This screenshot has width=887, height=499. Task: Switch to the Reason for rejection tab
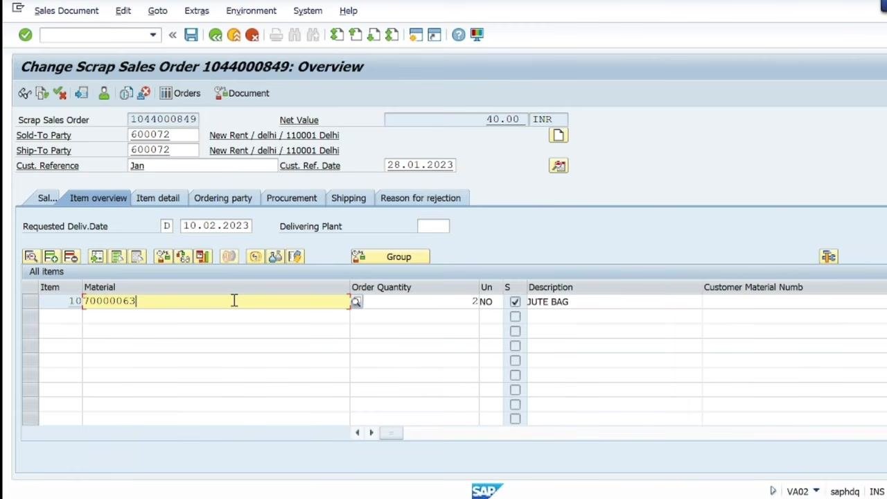point(421,198)
